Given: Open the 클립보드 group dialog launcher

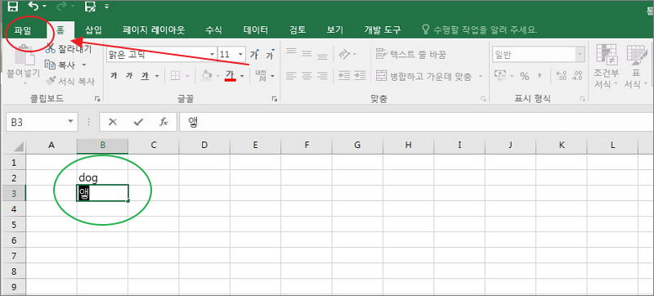Looking at the screenshot, I should point(97,99).
